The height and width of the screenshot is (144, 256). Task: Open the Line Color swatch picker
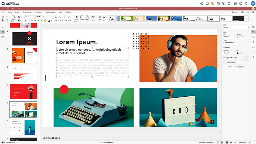[240, 37]
